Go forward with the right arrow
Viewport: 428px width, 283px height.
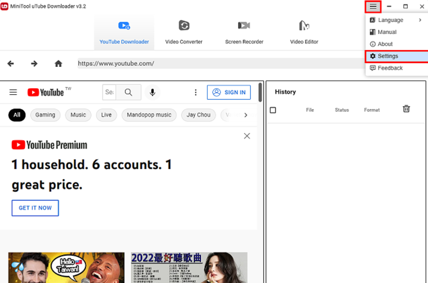pos(34,64)
